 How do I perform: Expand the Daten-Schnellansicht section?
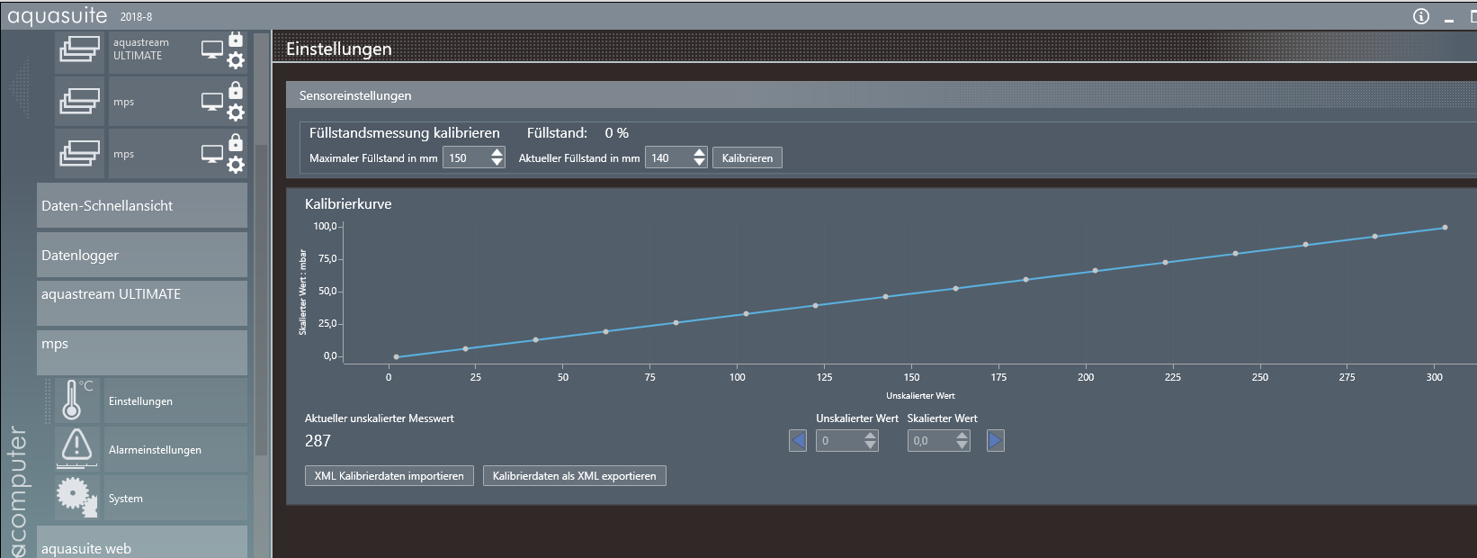tap(142, 206)
